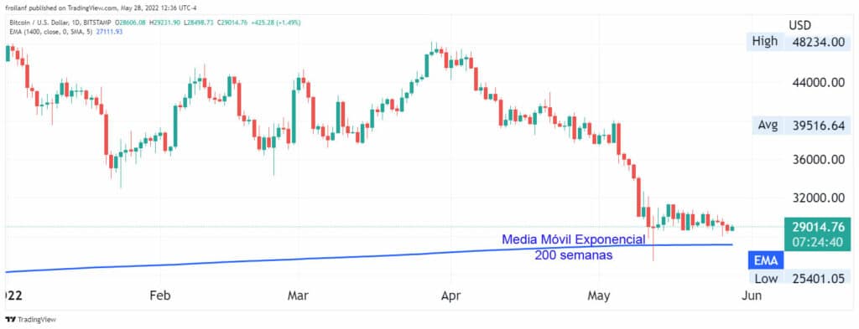
Task: Select the Low 25401.05 price label
Action: 798,279
